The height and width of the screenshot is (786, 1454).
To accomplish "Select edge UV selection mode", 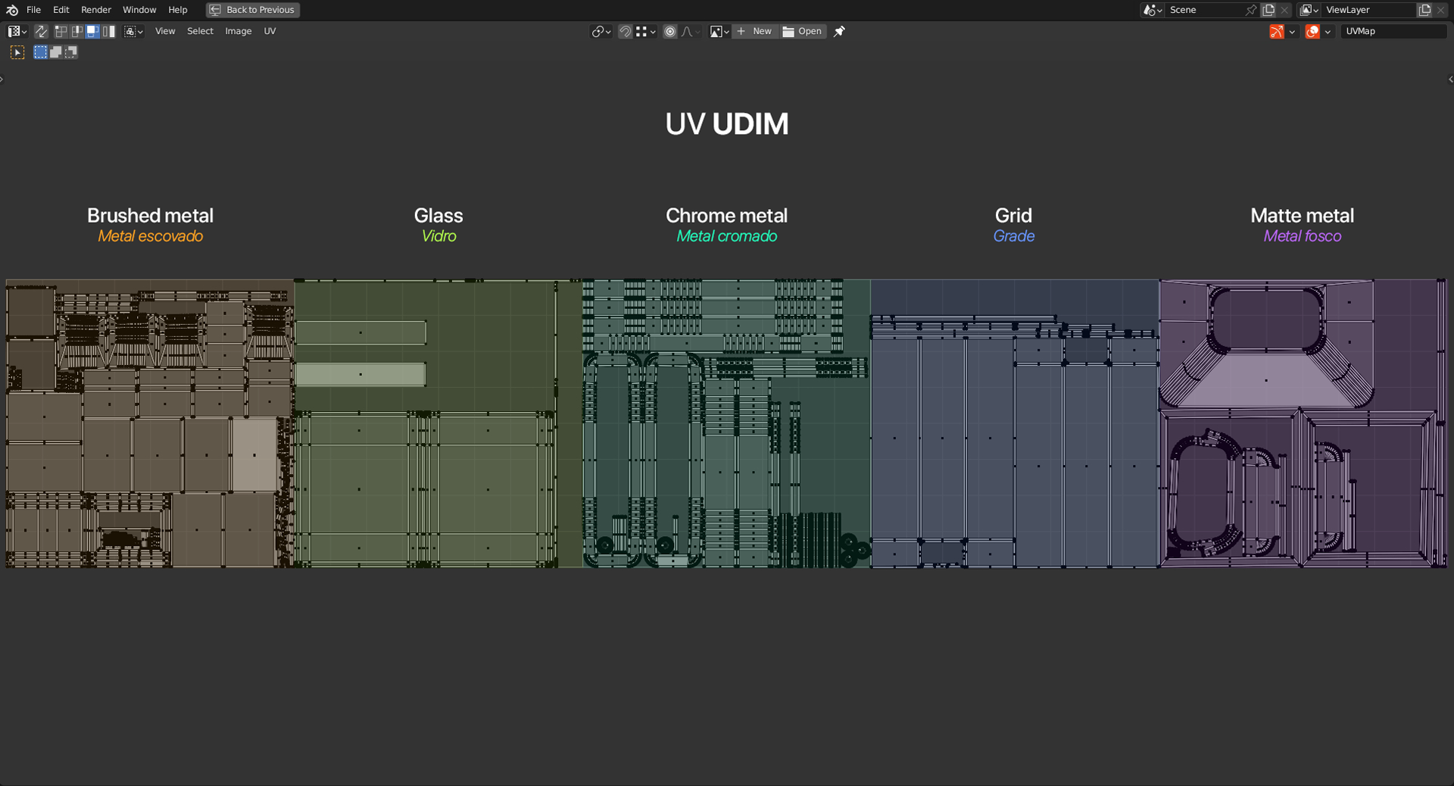I will [76, 31].
